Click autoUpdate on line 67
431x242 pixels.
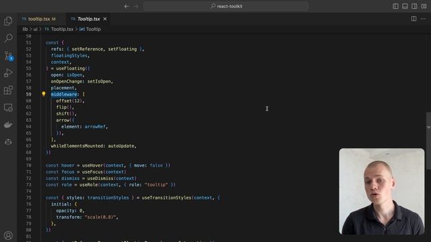(121, 146)
